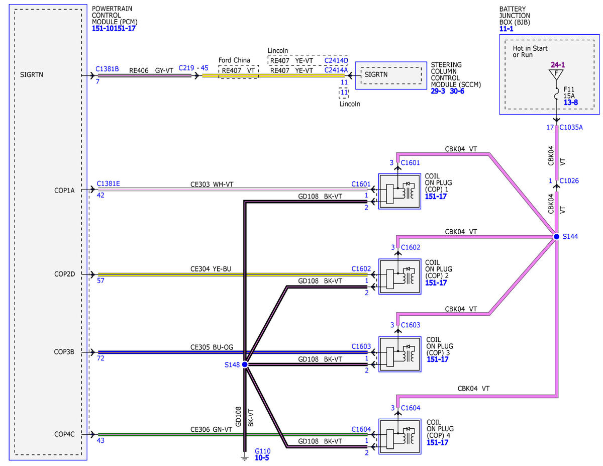Click the F11 15A fuse label
The width and height of the screenshot is (603, 466).
(x=569, y=92)
